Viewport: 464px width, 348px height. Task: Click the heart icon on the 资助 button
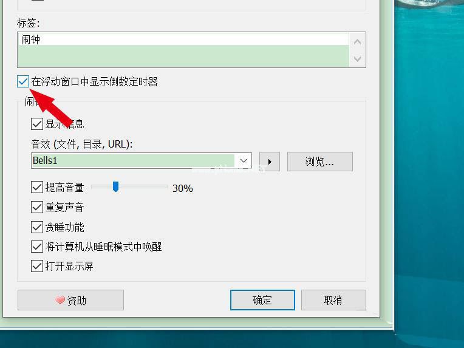click(x=60, y=300)
